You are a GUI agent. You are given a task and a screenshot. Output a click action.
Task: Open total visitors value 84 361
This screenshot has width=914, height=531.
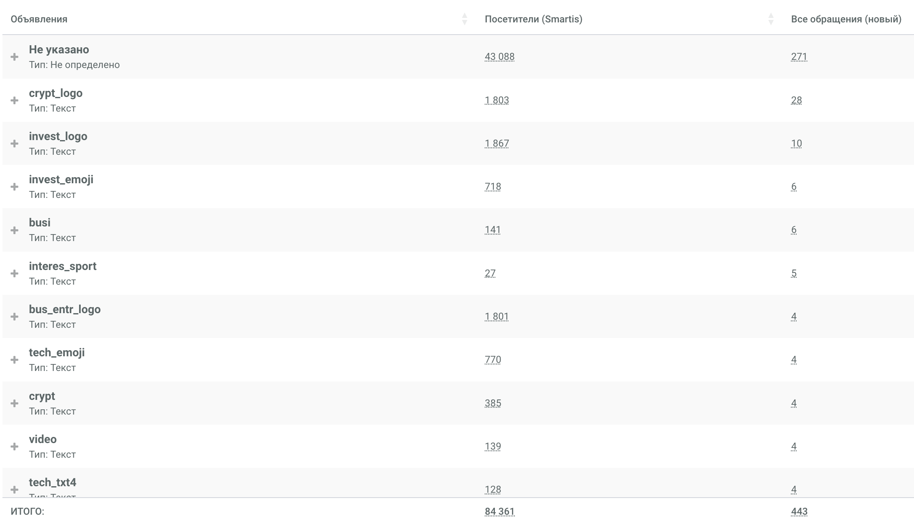499,511
